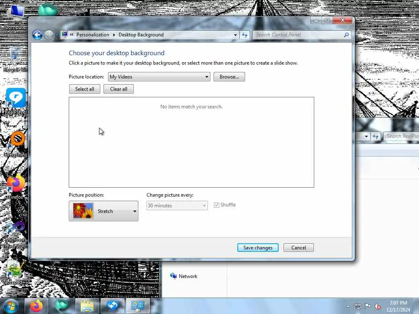Open the 30 minutes interval dropdown

(x=177, y=205)
